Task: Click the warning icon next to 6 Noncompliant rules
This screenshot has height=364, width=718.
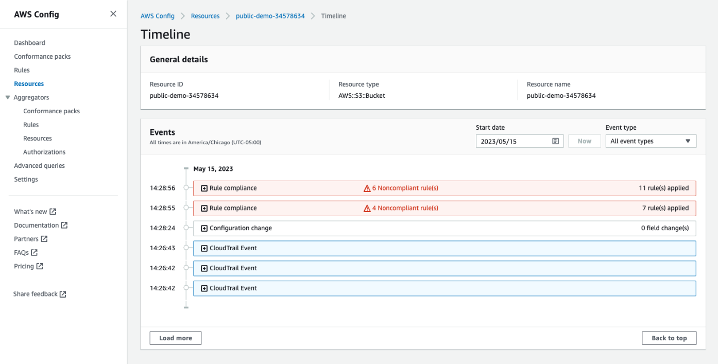Action: [367, 188]
